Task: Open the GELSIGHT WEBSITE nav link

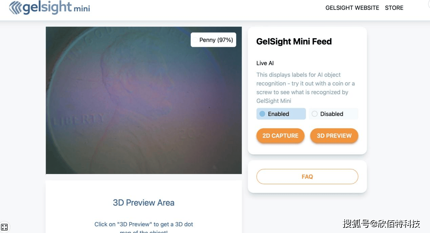Action: [x=352, y=8]
